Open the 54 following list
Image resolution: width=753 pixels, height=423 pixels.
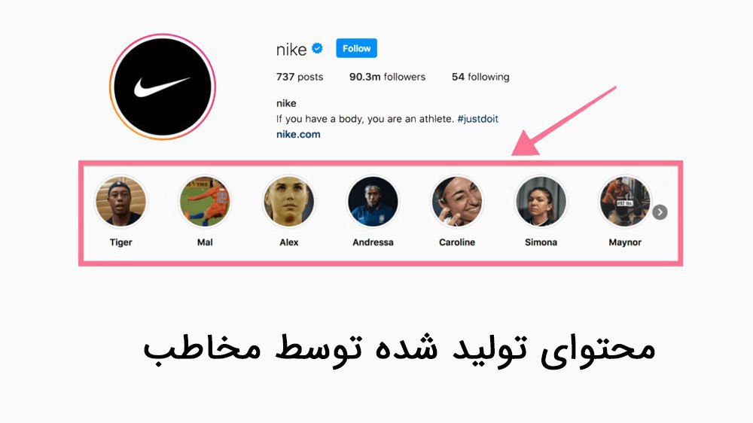click(480, 77)
